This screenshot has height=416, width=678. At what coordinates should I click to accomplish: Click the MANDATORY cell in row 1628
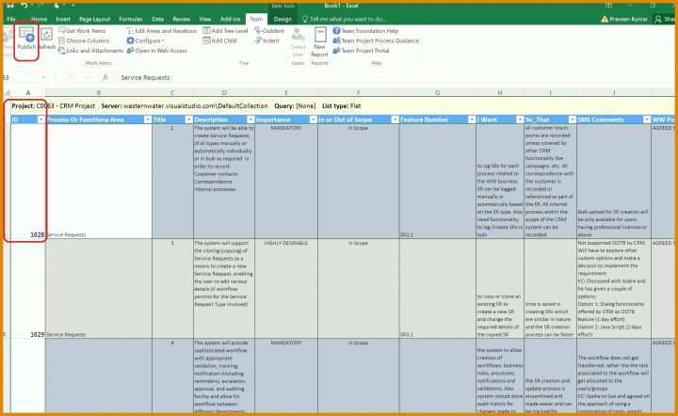click(286, 182)
